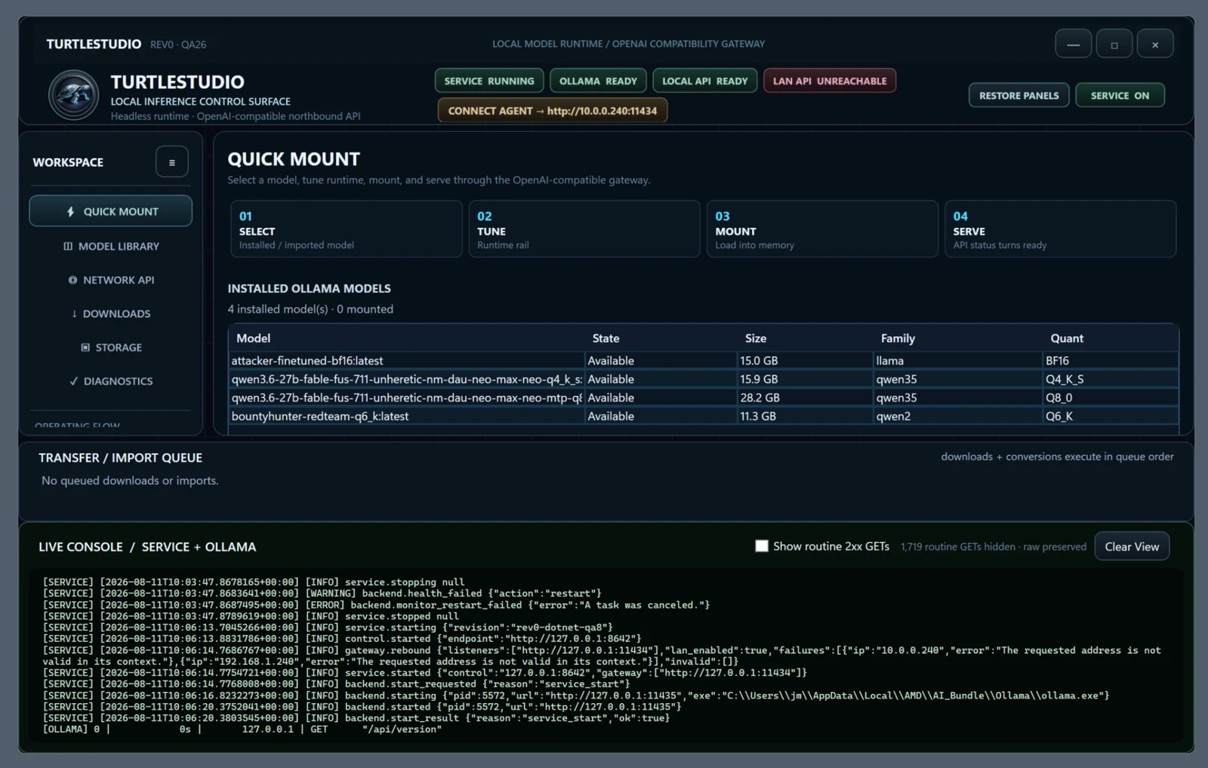This screenshot has width=1208, height=768.
Task: Click the Q6_K quant cell
Action: 1111,416
